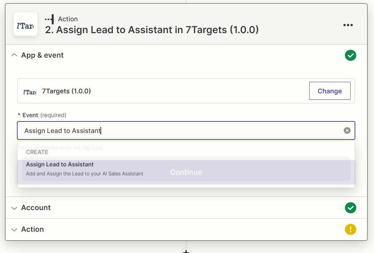Add a new step with the plus button

(x=186, y=251)
